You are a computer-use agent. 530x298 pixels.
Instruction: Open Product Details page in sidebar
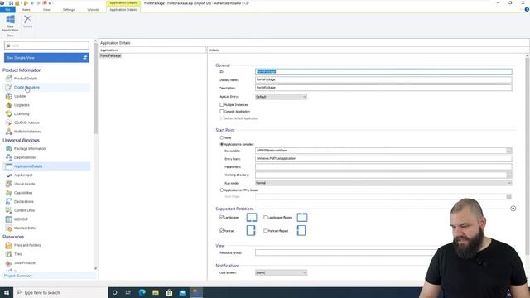[26, 79]
